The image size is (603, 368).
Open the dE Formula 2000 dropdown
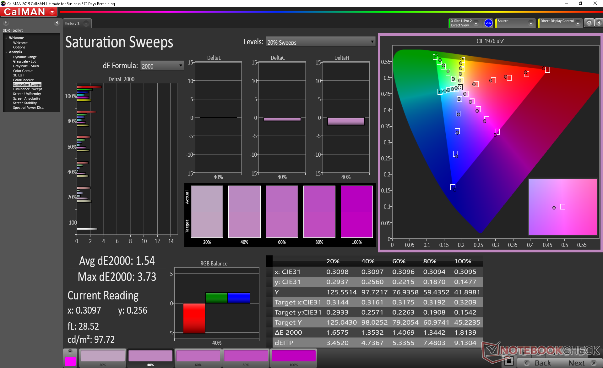[x=162, y=66]
